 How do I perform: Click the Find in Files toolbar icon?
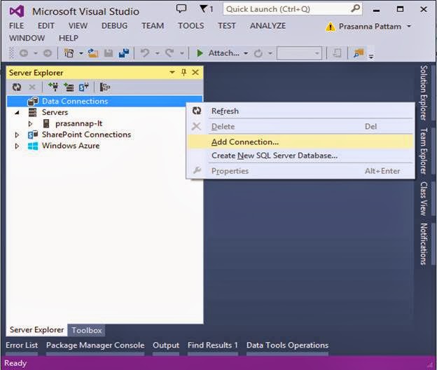(359, 53)
